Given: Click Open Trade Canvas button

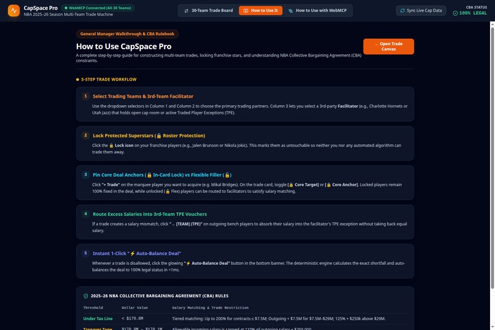Looking at the screenshot, I should tap(388, 47).
